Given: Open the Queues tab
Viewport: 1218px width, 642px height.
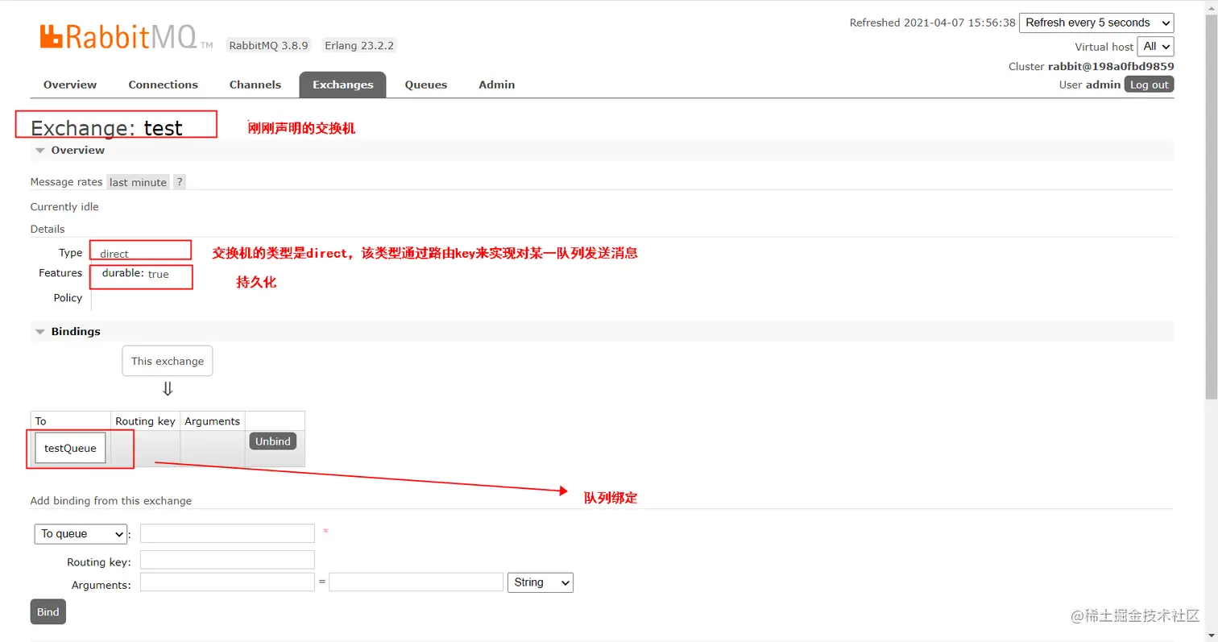Looking at the screenshot, I should [426, 85].
